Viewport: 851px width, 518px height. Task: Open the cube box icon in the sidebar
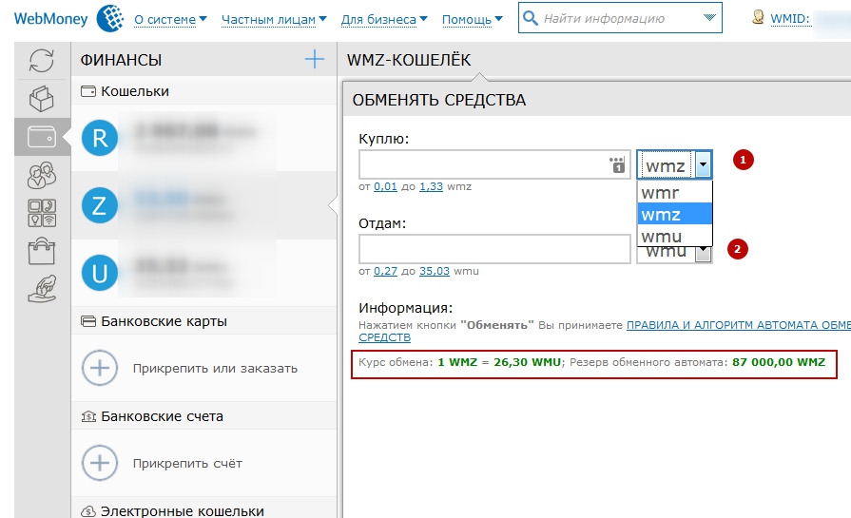click(42, 99)
